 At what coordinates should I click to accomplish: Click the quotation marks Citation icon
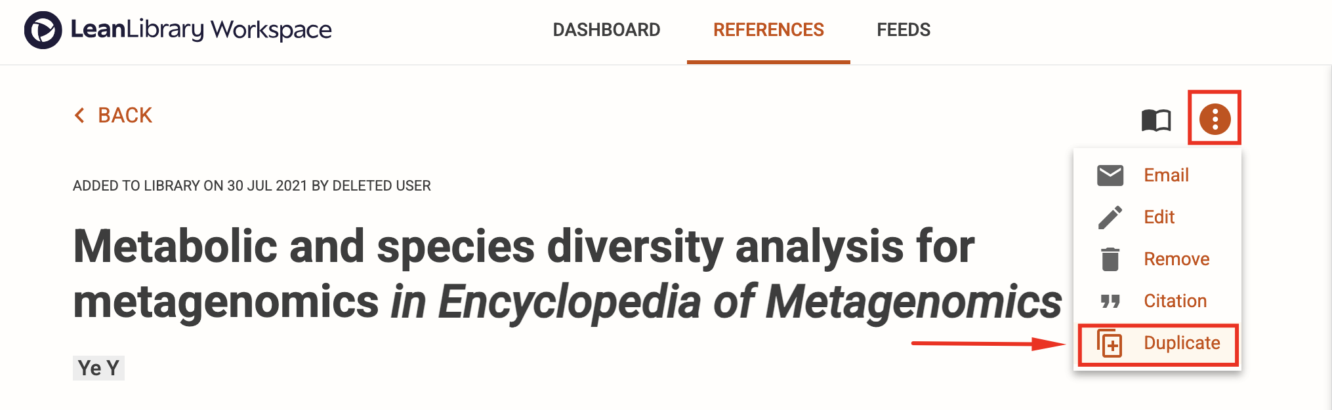coord(1110,301)
